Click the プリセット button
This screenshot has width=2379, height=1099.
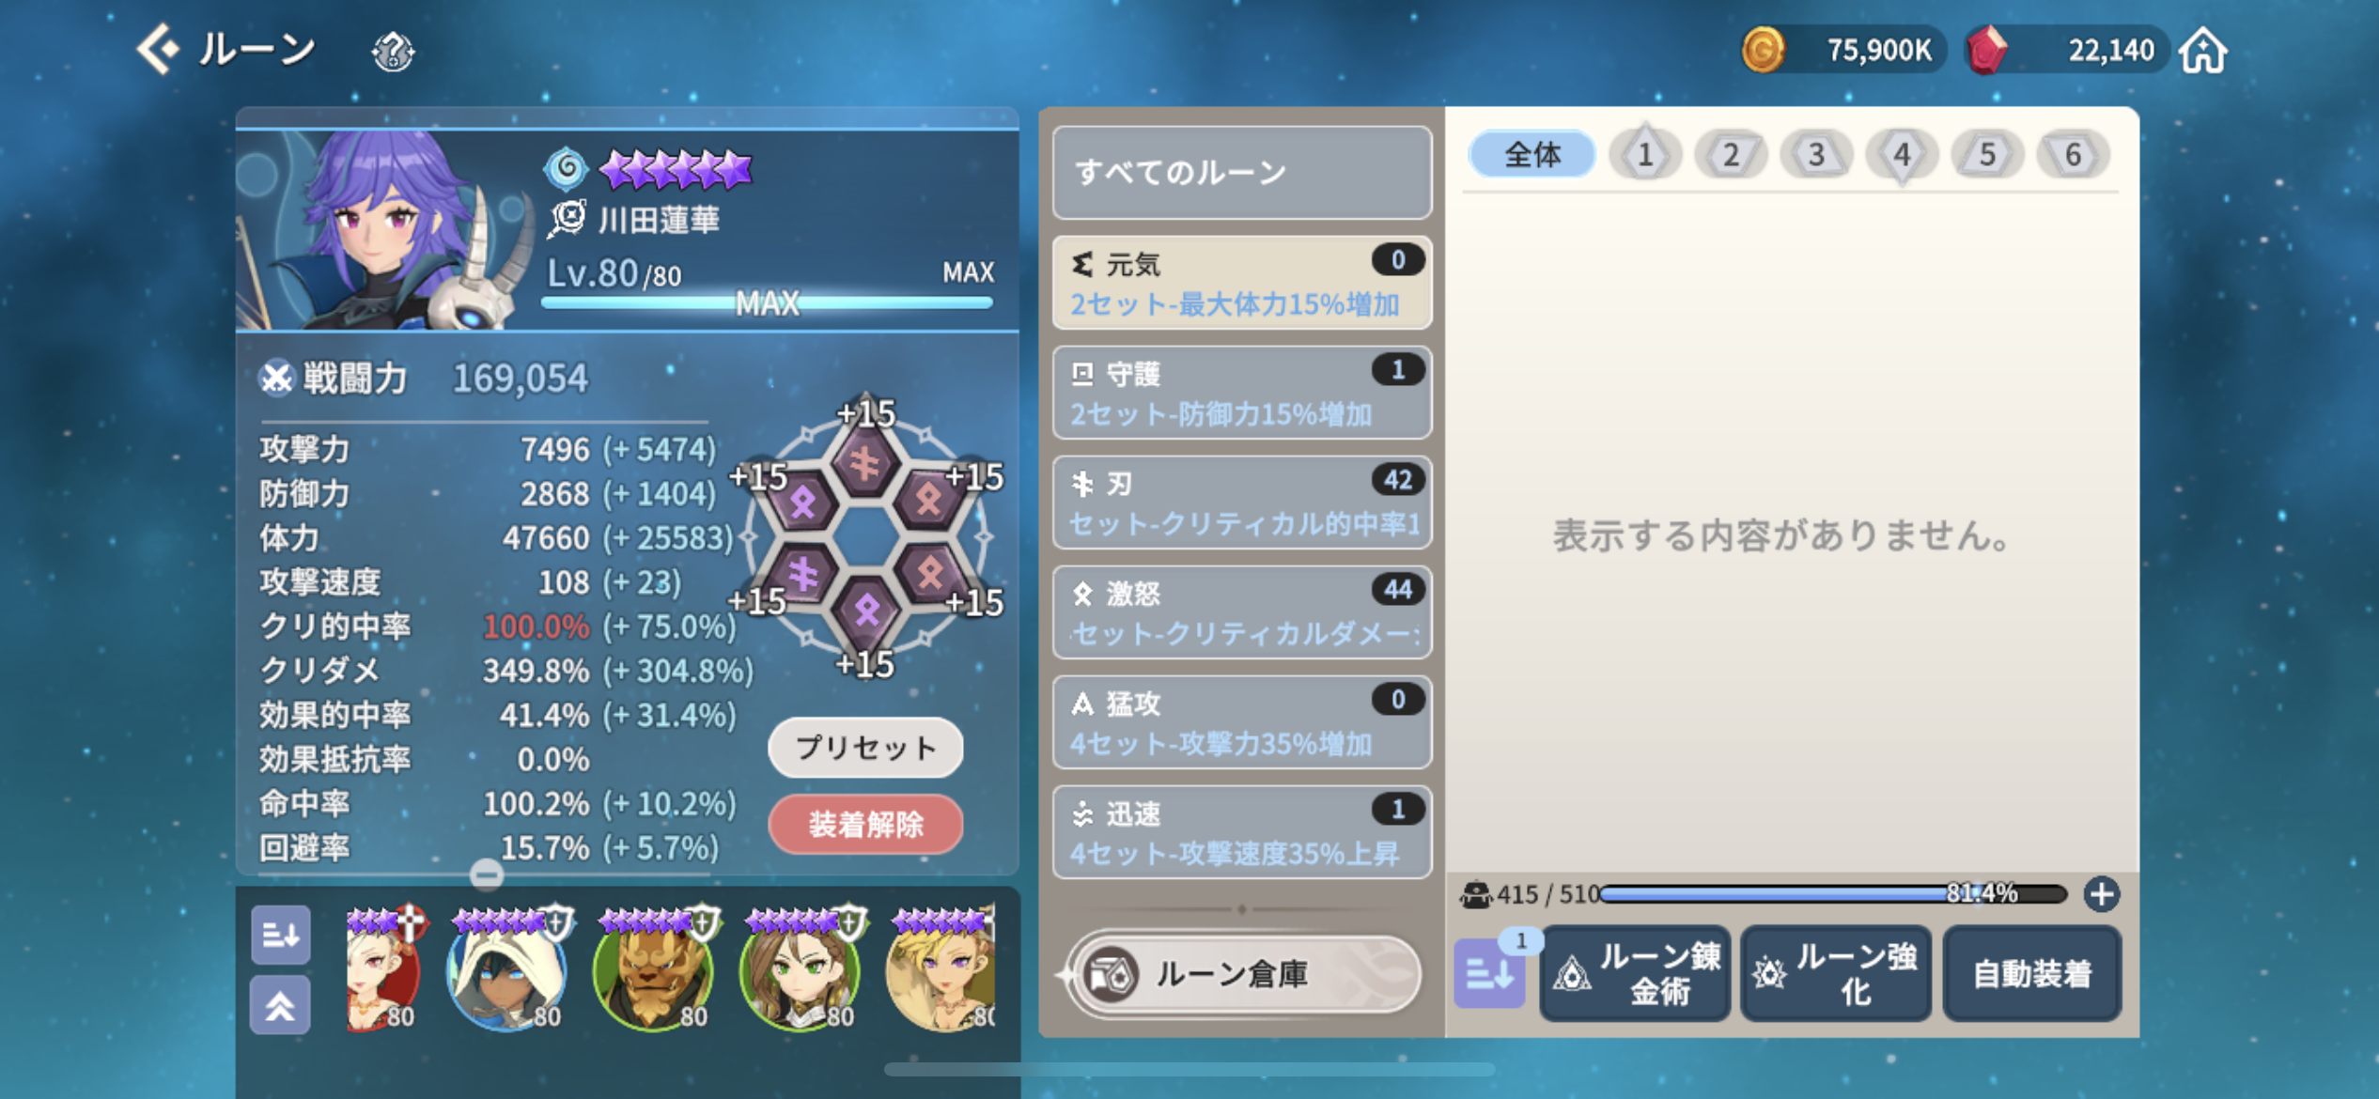(x=865, y=748)
